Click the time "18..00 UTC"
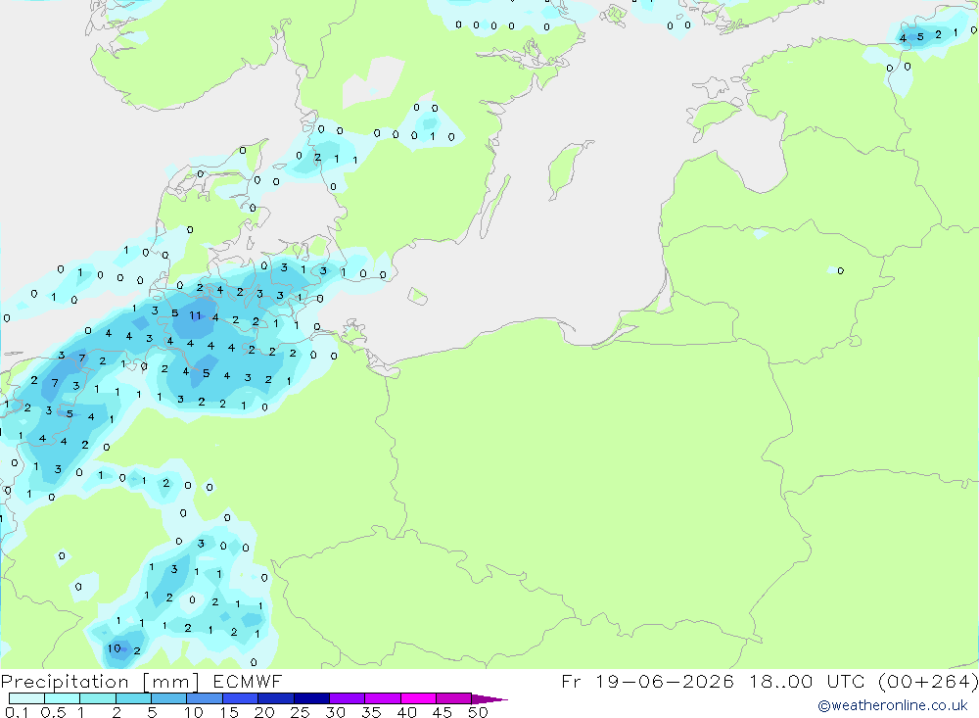 (x=808, y=682)
